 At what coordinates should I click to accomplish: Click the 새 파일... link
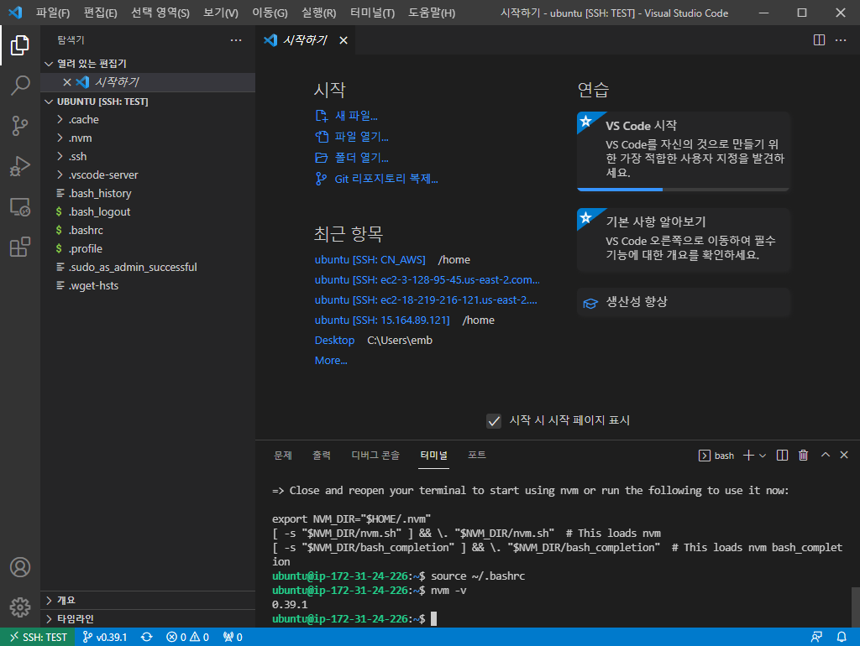(346, 116)
